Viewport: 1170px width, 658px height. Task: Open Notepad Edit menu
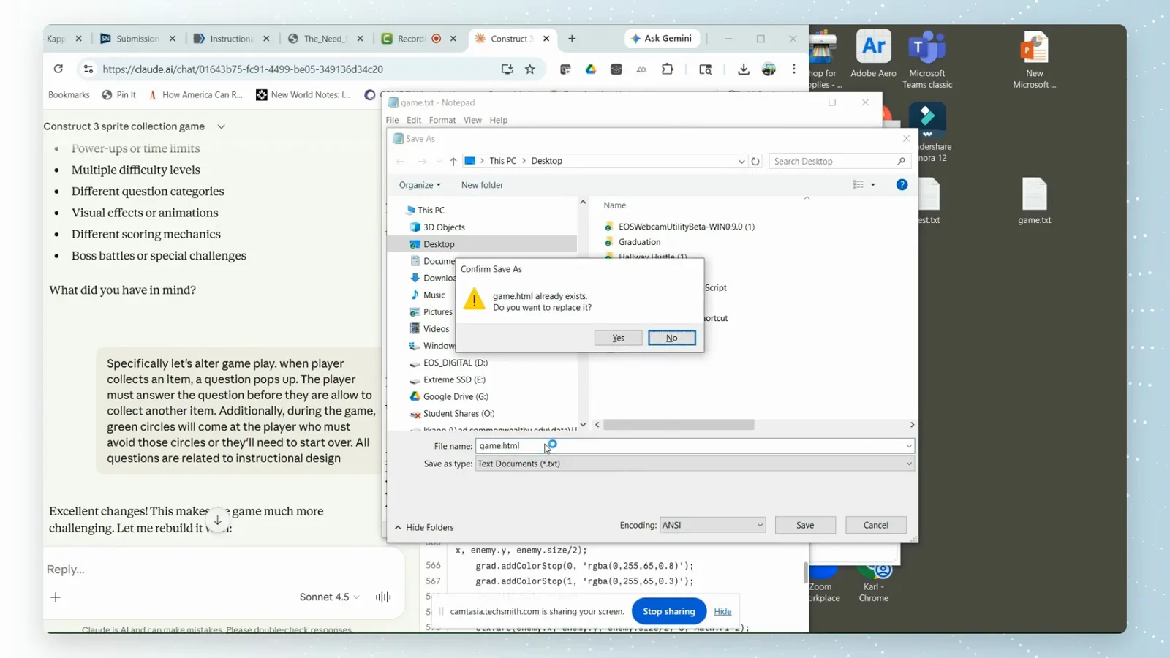[x=414, y=120]
